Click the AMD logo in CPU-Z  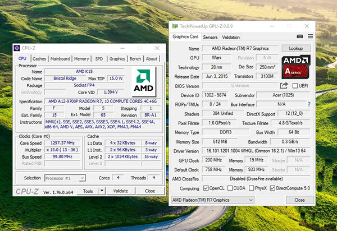144,81
